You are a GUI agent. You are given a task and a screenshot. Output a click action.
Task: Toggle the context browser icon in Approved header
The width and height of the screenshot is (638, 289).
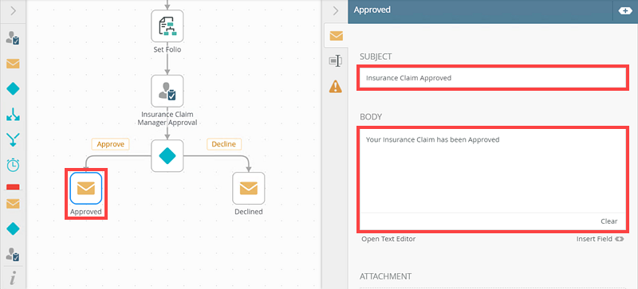click(625, 10)
